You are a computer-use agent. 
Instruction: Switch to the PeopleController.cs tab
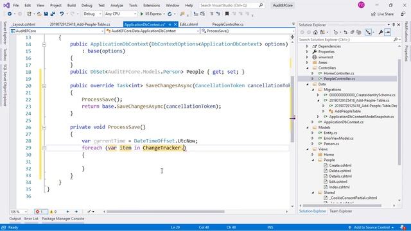point(228,24)
